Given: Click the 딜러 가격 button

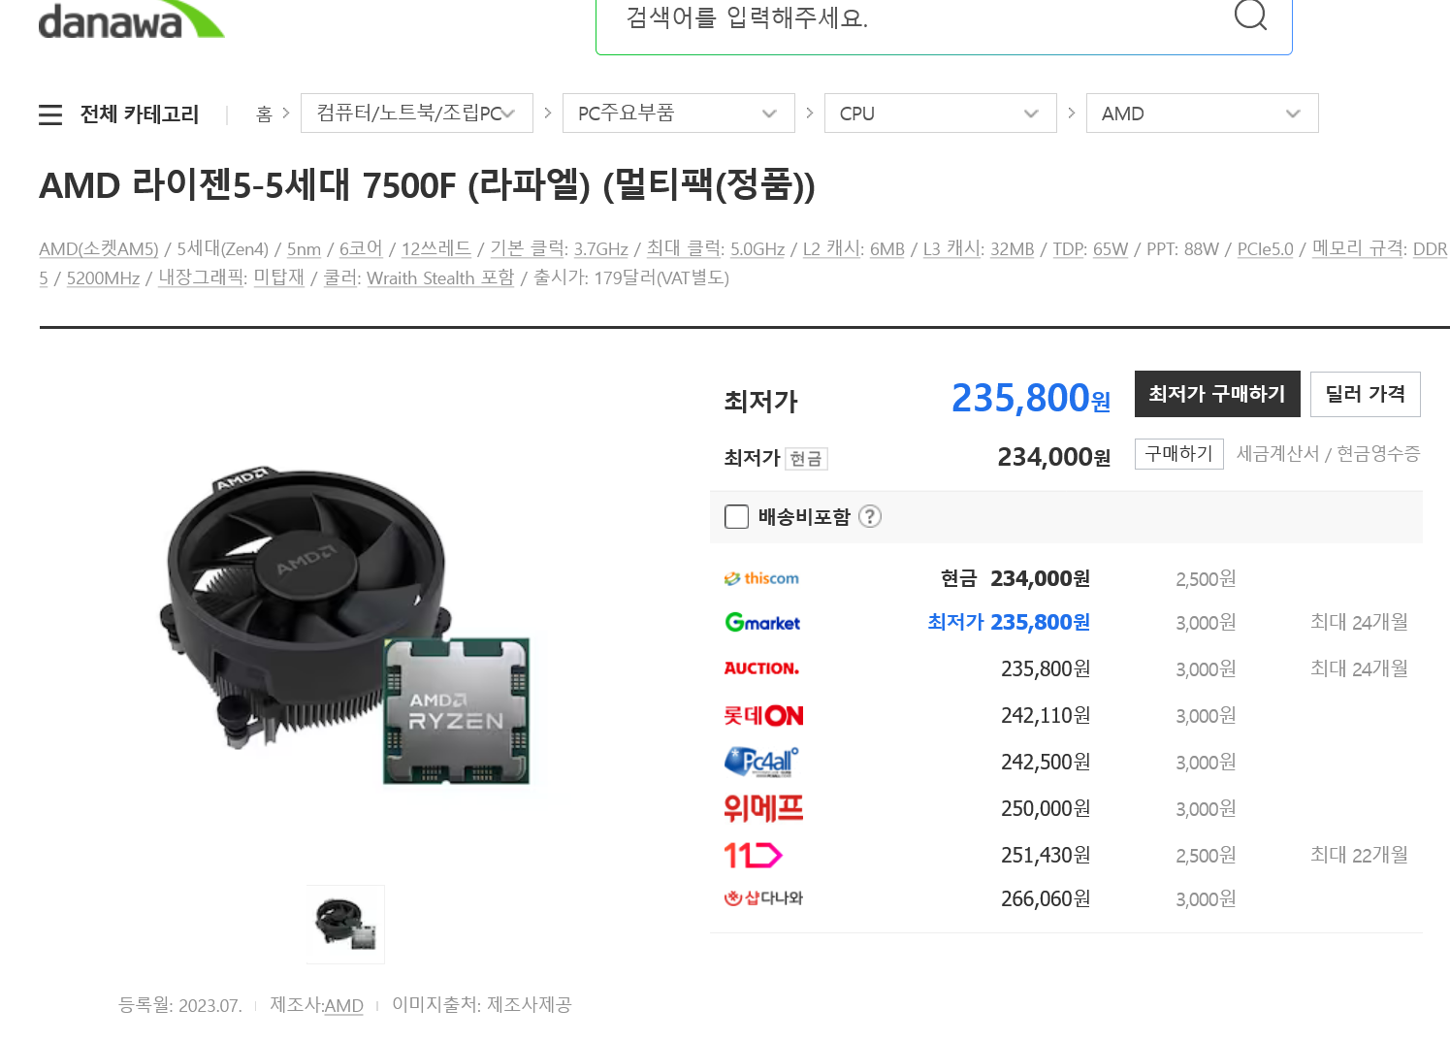Looking at the screenshot, I should [1366, 394].
